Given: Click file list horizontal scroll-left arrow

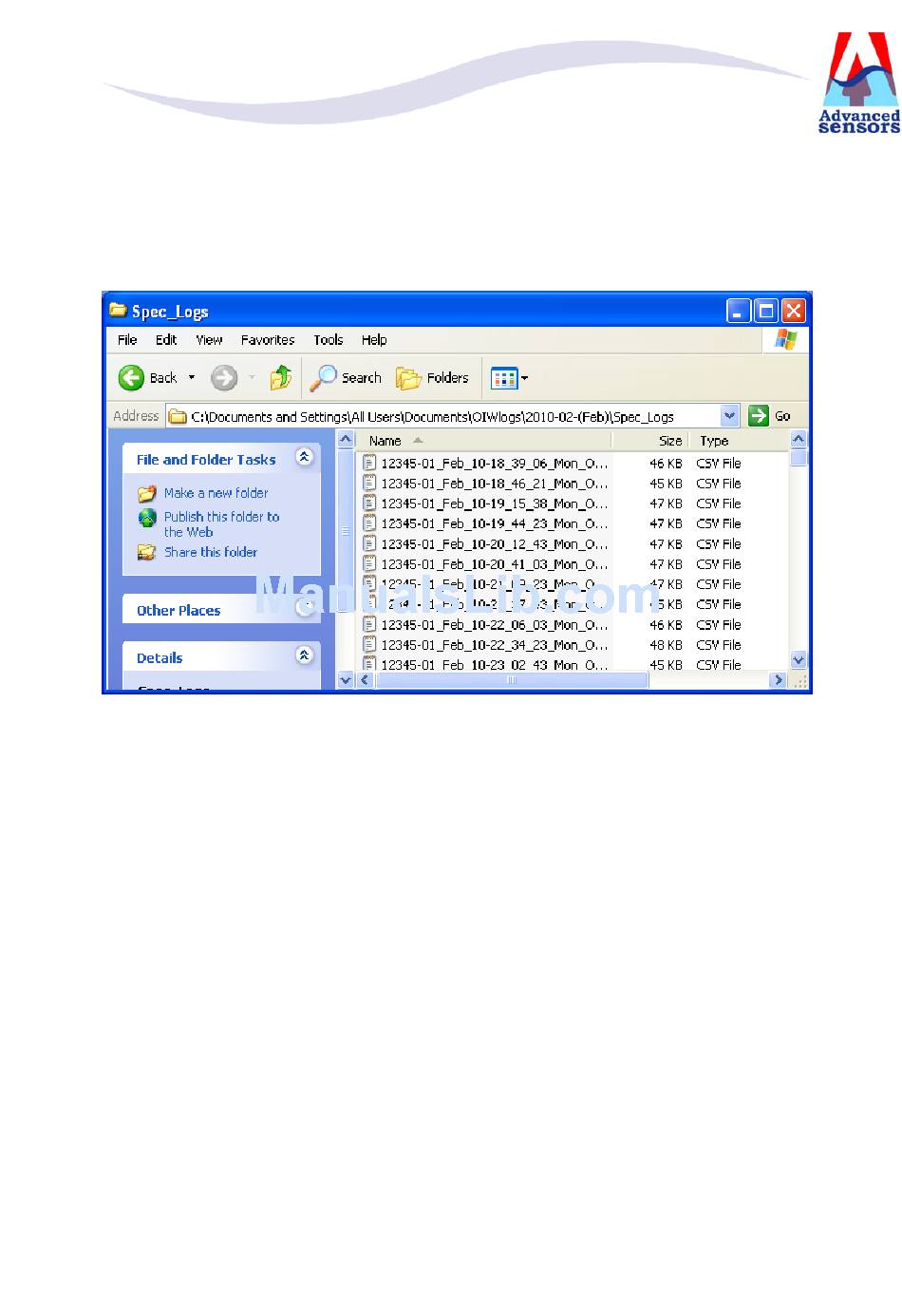Looking at the screenshot, I should pos(365,680).
